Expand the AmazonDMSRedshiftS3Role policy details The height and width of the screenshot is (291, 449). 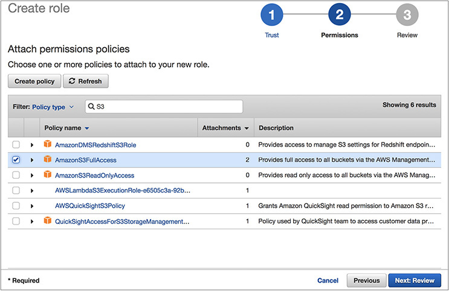coord(32,145)
